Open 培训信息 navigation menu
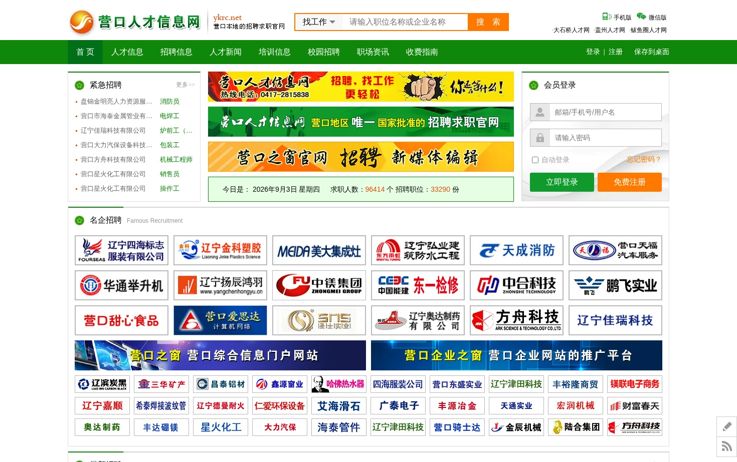The width and height of the screenshot is (737, 462). click(x=275, y=52)
